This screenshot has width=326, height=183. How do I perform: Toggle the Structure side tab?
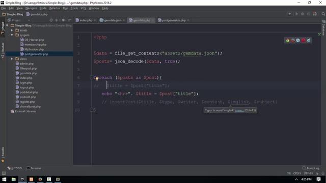pos(3,50)
